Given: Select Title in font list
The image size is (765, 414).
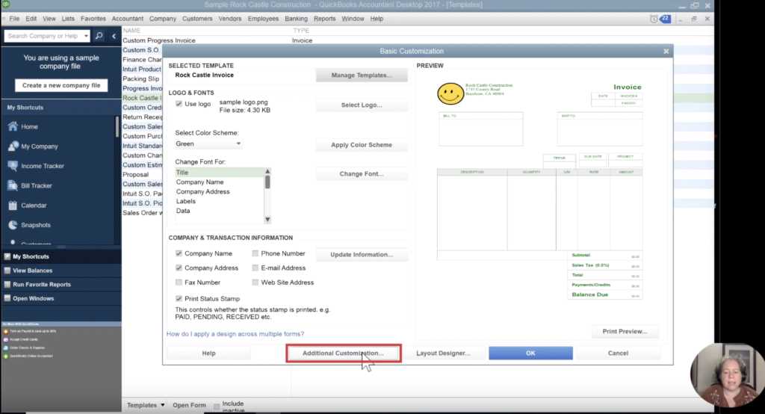Looking at the screenshot, I should 219,173.
